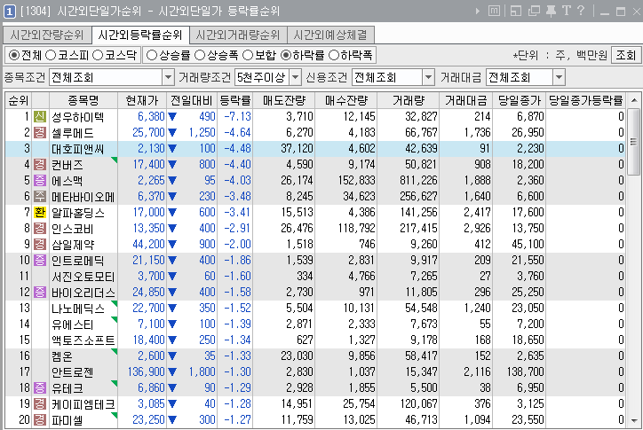Click the 경 badge next to 인스코비
Image resolution: width=643 pixels, height=430 pixels.
(x=40, y=229)
